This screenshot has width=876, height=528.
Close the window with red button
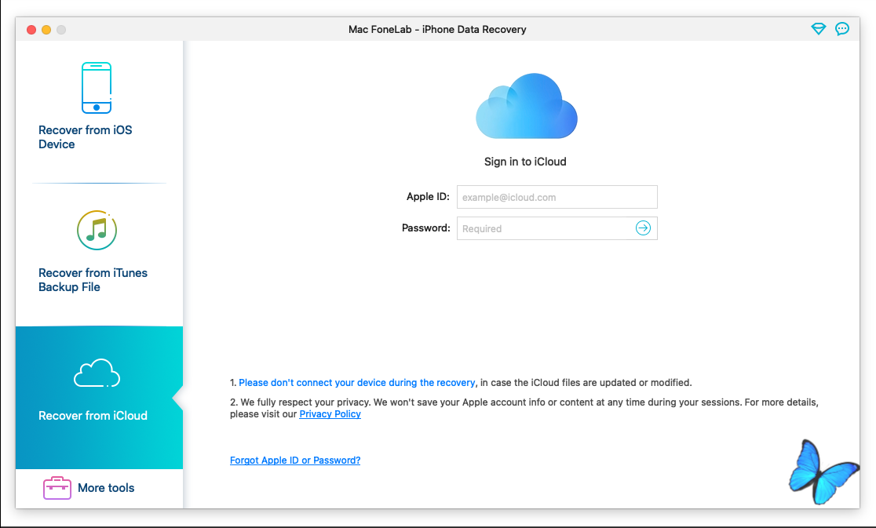pos(31,30)
